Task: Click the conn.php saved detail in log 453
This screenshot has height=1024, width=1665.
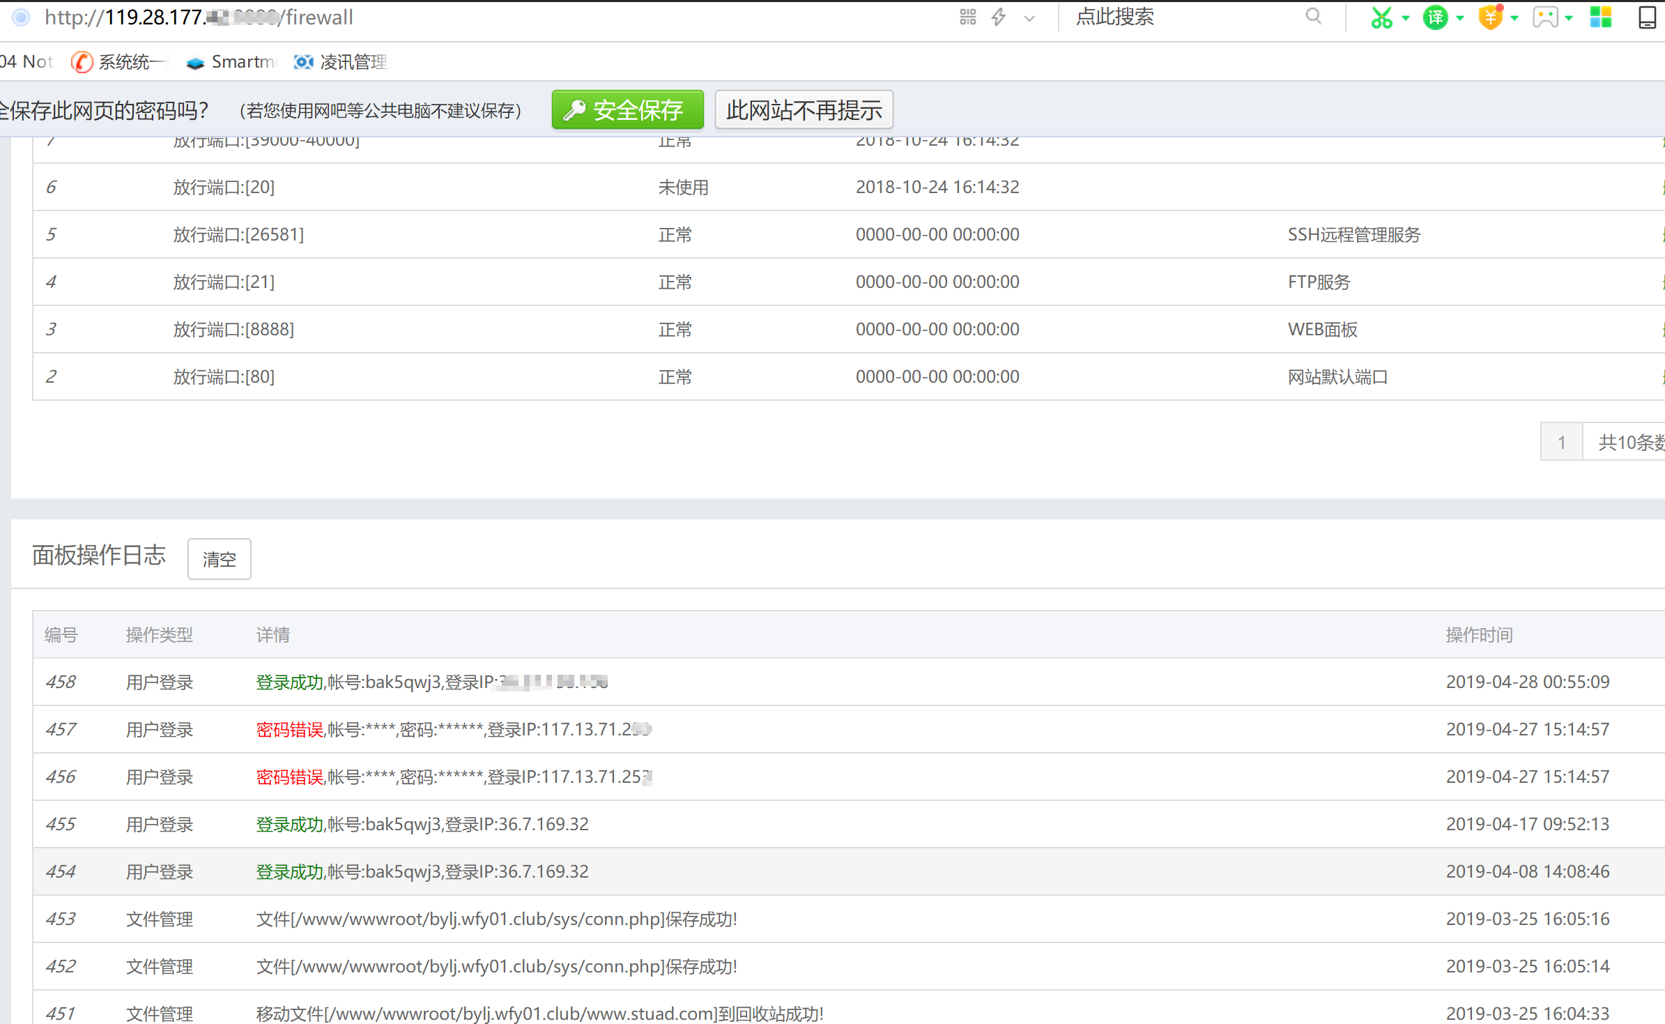Action: pyautogui.click(x=496, y=919)
